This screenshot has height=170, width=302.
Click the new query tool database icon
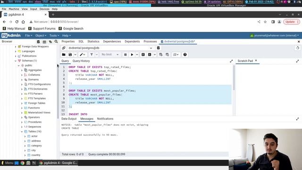click(159, 48)
